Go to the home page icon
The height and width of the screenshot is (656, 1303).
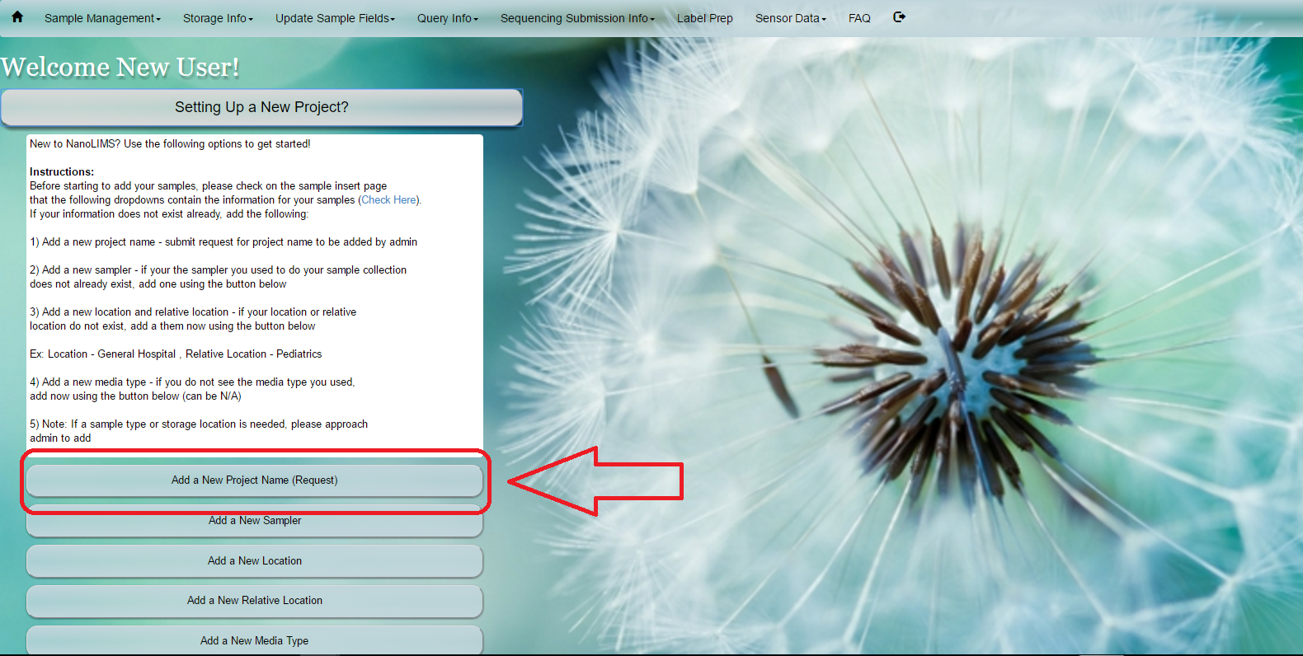click(17, 17)
